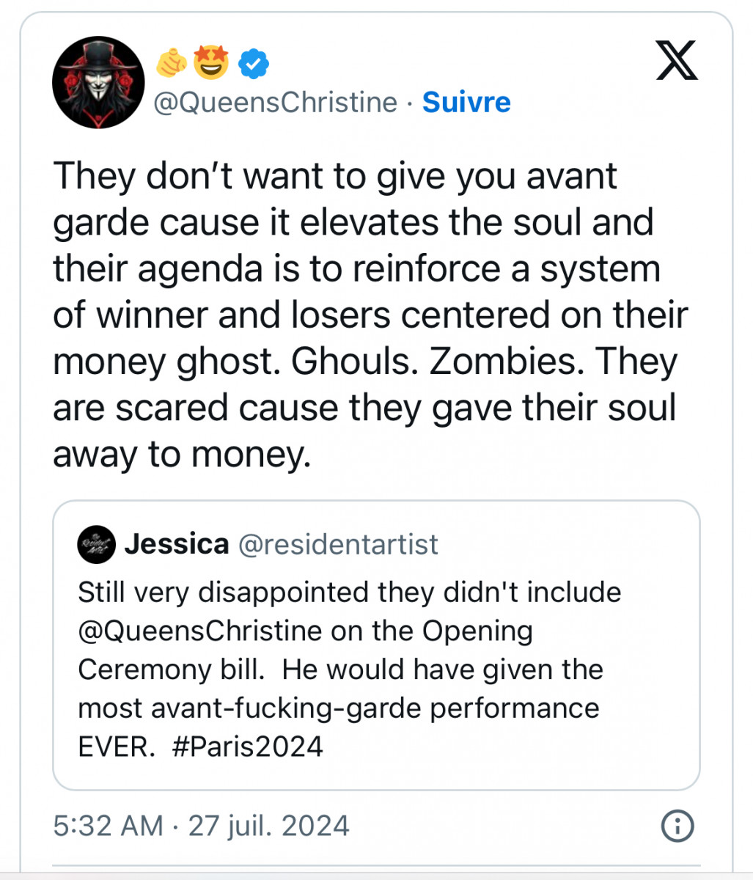753x880 pixels.
Task: Click the star-eyes emoji in display name
Action: click(x=211, y=63)
